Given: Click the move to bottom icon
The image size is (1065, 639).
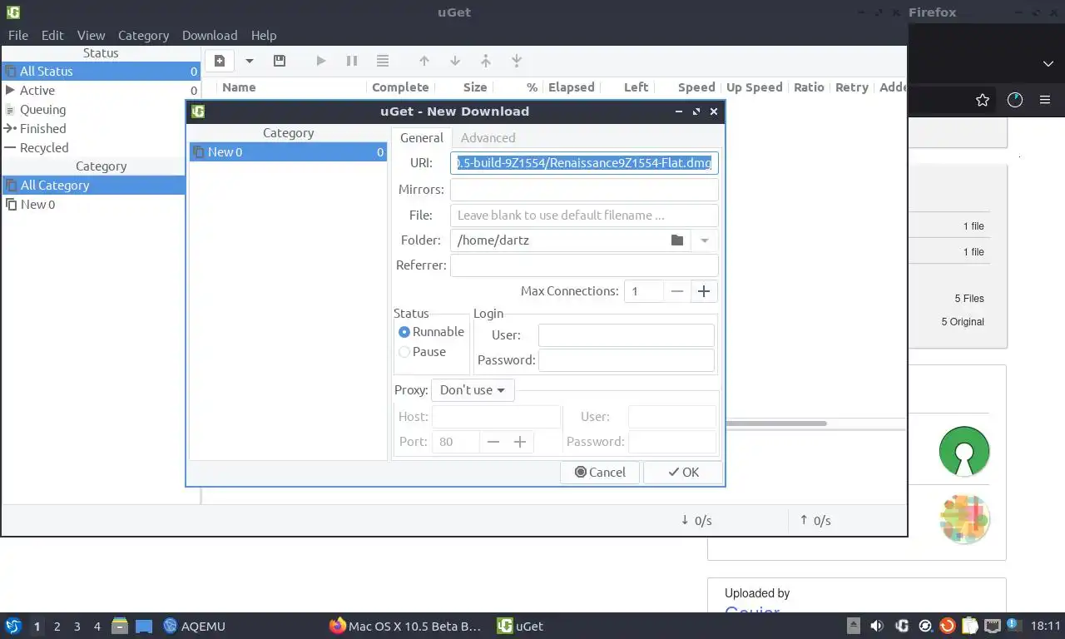Looking at the screenshot, I should click(x=517, y=61).
